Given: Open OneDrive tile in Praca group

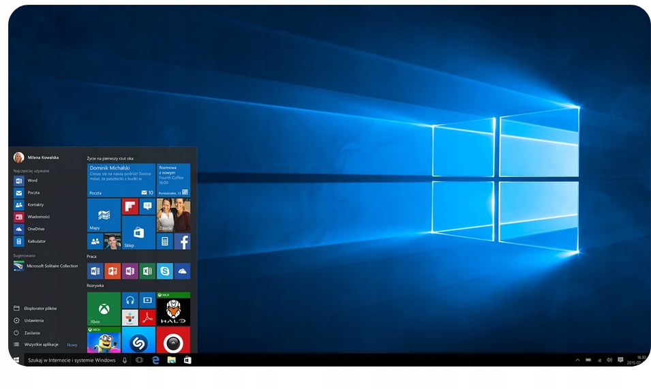Looking at the screenshot, I should [182, 271].
